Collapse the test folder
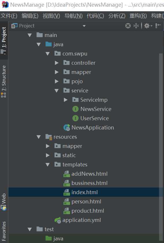164x243 pixels. pyautogui.click(x=30, y=229)
